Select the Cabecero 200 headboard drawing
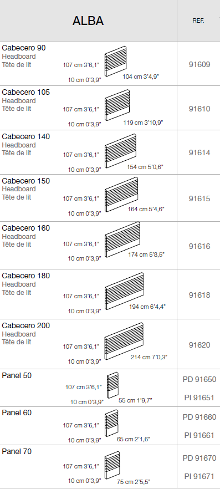This screenshot has width=220, height=489. click(x=124, y=341)
